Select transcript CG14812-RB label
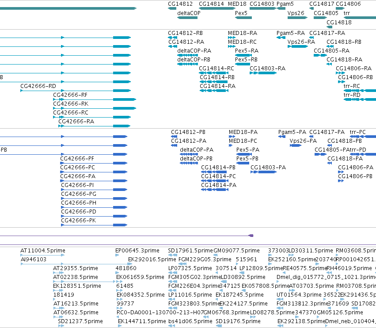376x328 pixels. (x=185, y=33)
